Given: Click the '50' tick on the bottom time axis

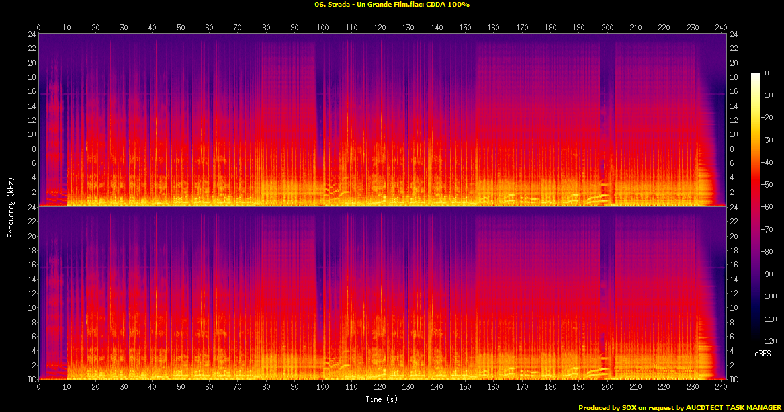Looking at the screenshot, I should [x=181, y=387].
